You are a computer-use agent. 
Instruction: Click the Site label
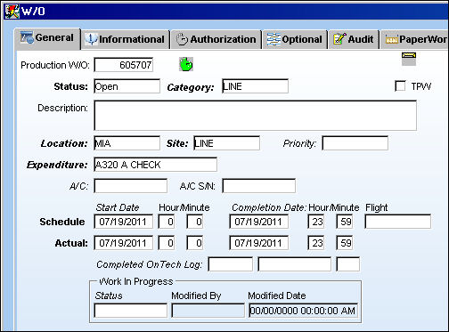tap(177, 143)
